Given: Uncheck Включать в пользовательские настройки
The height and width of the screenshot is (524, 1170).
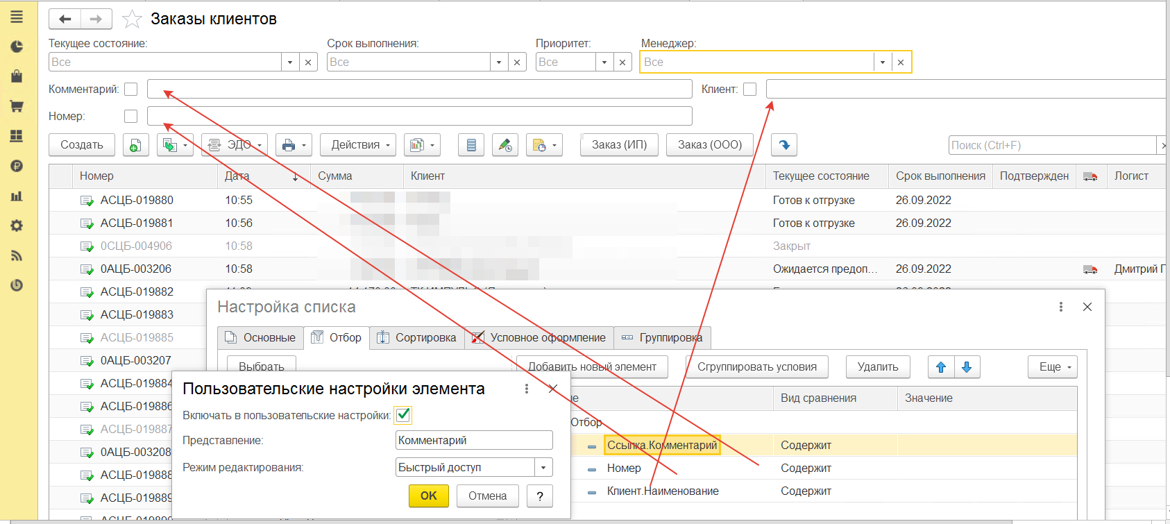Looking at the screenshot, I should 402,415.
